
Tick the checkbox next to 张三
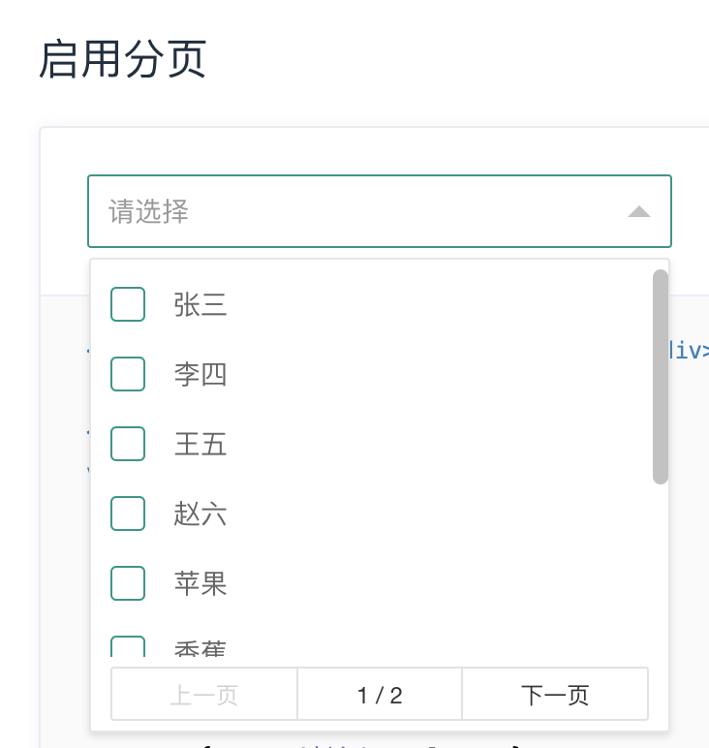coord(128,304)
